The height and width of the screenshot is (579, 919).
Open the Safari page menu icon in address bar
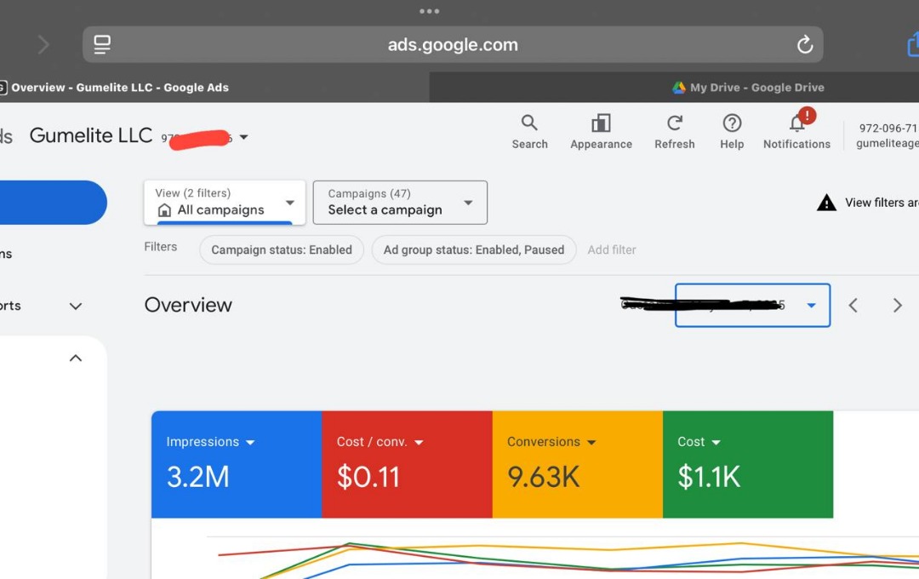[x=102, y=44]
